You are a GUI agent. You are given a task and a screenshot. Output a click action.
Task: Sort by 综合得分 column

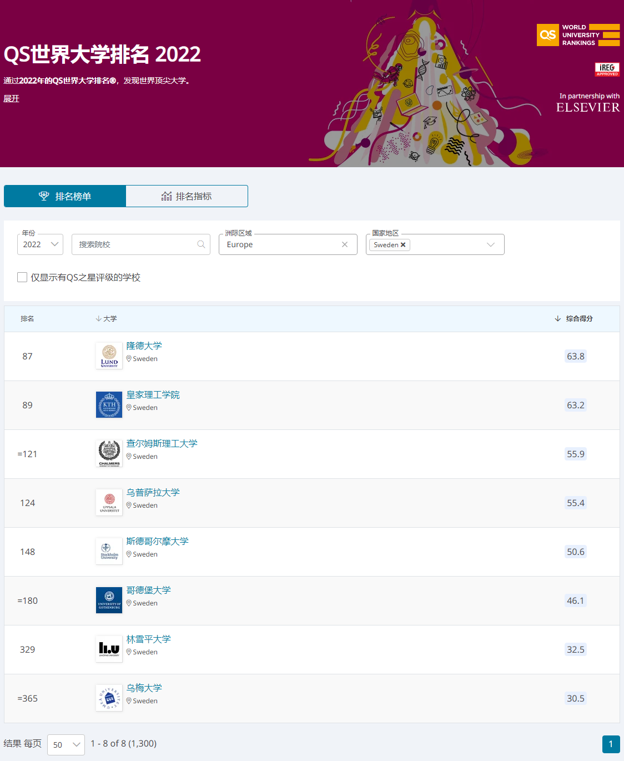[573, 319]
